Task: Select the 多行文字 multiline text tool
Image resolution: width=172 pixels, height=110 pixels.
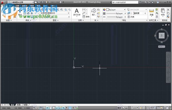Action: pyautogui.click(x=77, y=12)
